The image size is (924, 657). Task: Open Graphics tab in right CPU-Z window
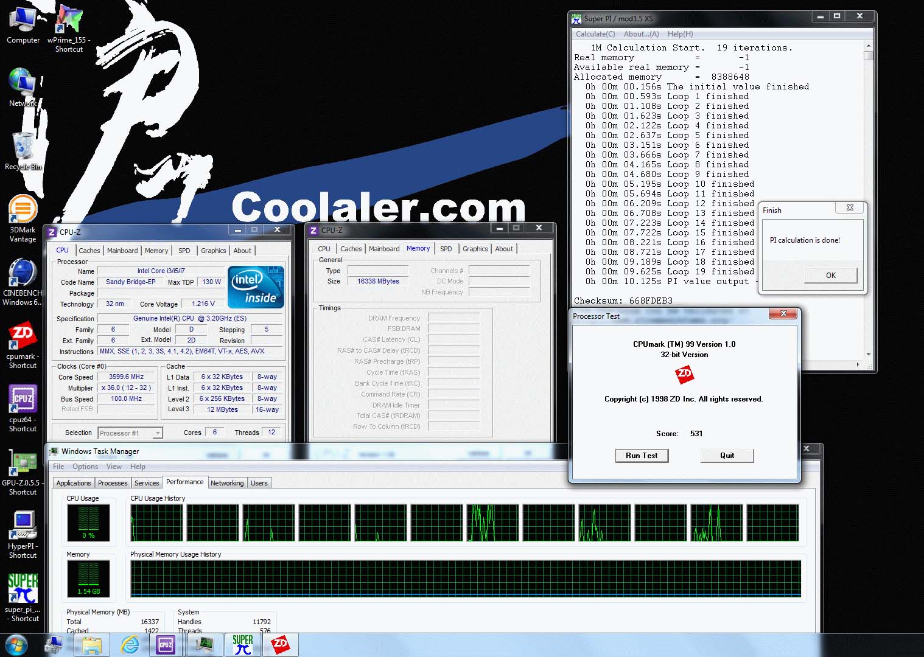pos(475,249)
